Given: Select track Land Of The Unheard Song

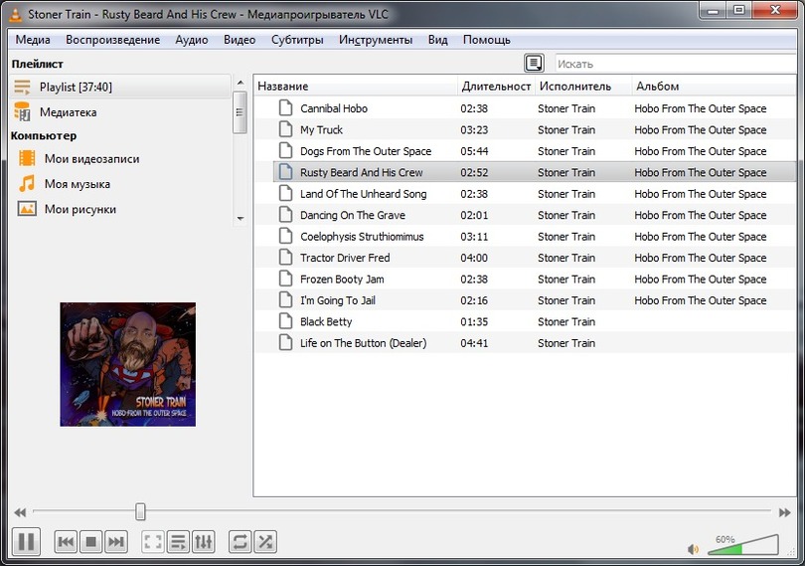Looking at the screenshot, I should tap(364, 194).
